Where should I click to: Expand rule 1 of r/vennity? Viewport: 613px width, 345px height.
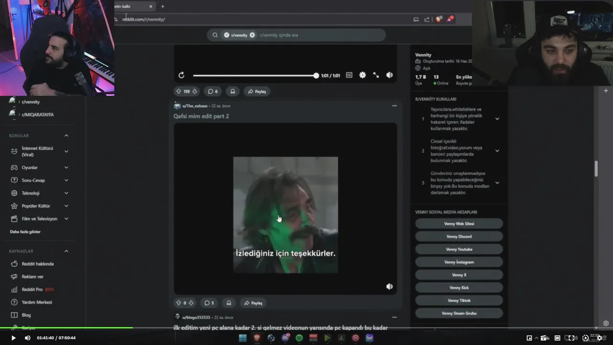tap(497, 119)
